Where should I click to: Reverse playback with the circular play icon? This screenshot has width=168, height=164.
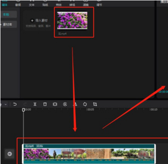[65, 104]
